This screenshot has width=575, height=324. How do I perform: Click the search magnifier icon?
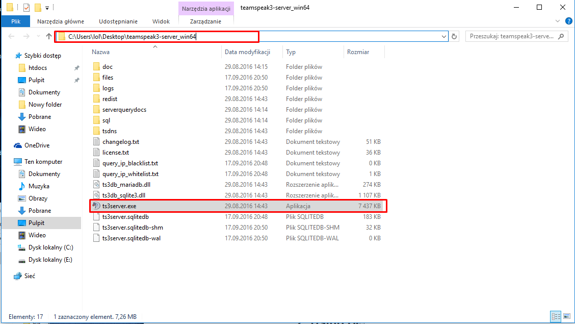click(561, 36)
